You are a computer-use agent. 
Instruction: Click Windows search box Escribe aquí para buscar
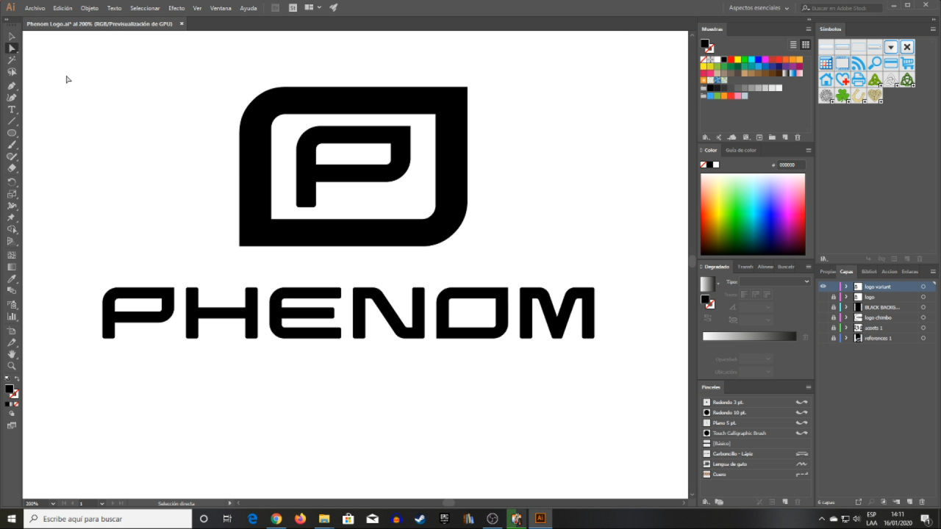tap(107, 519)
